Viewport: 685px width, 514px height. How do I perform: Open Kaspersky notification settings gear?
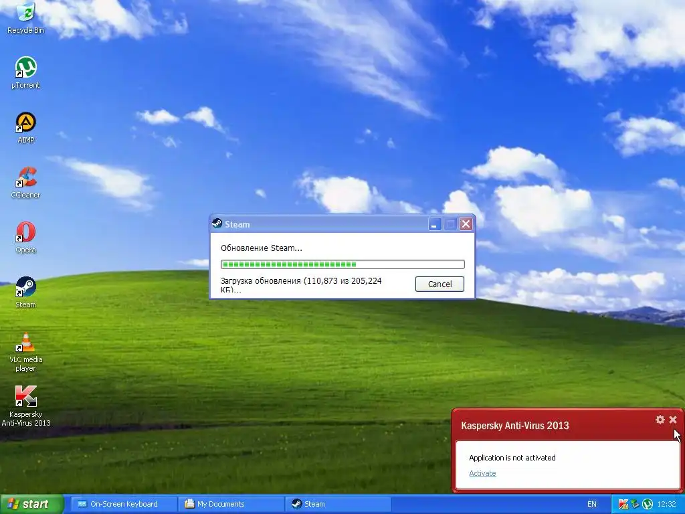[x=660, y=420]
